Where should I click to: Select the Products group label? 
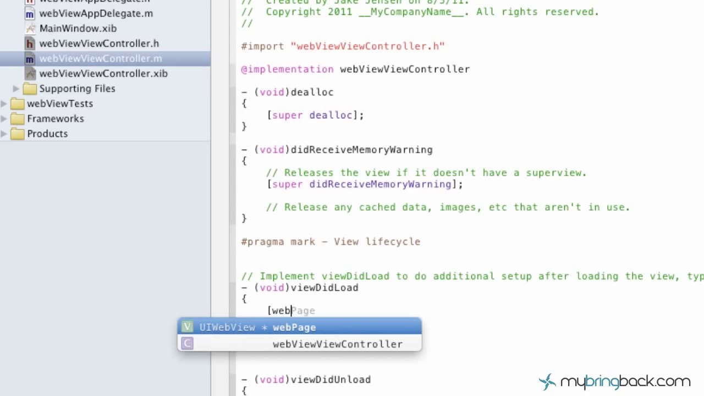click(x=47, y=133)
